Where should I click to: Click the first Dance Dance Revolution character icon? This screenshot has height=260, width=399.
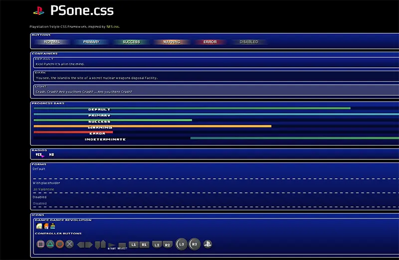[39, 226]
